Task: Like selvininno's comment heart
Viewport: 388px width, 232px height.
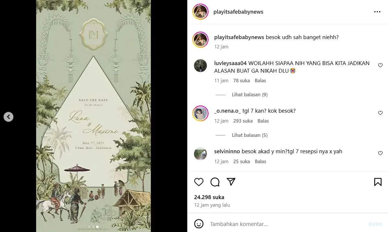Action: 380,153
